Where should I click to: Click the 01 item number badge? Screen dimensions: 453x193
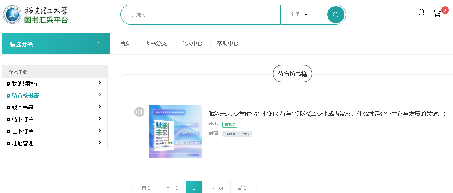[x=139, y=112]
